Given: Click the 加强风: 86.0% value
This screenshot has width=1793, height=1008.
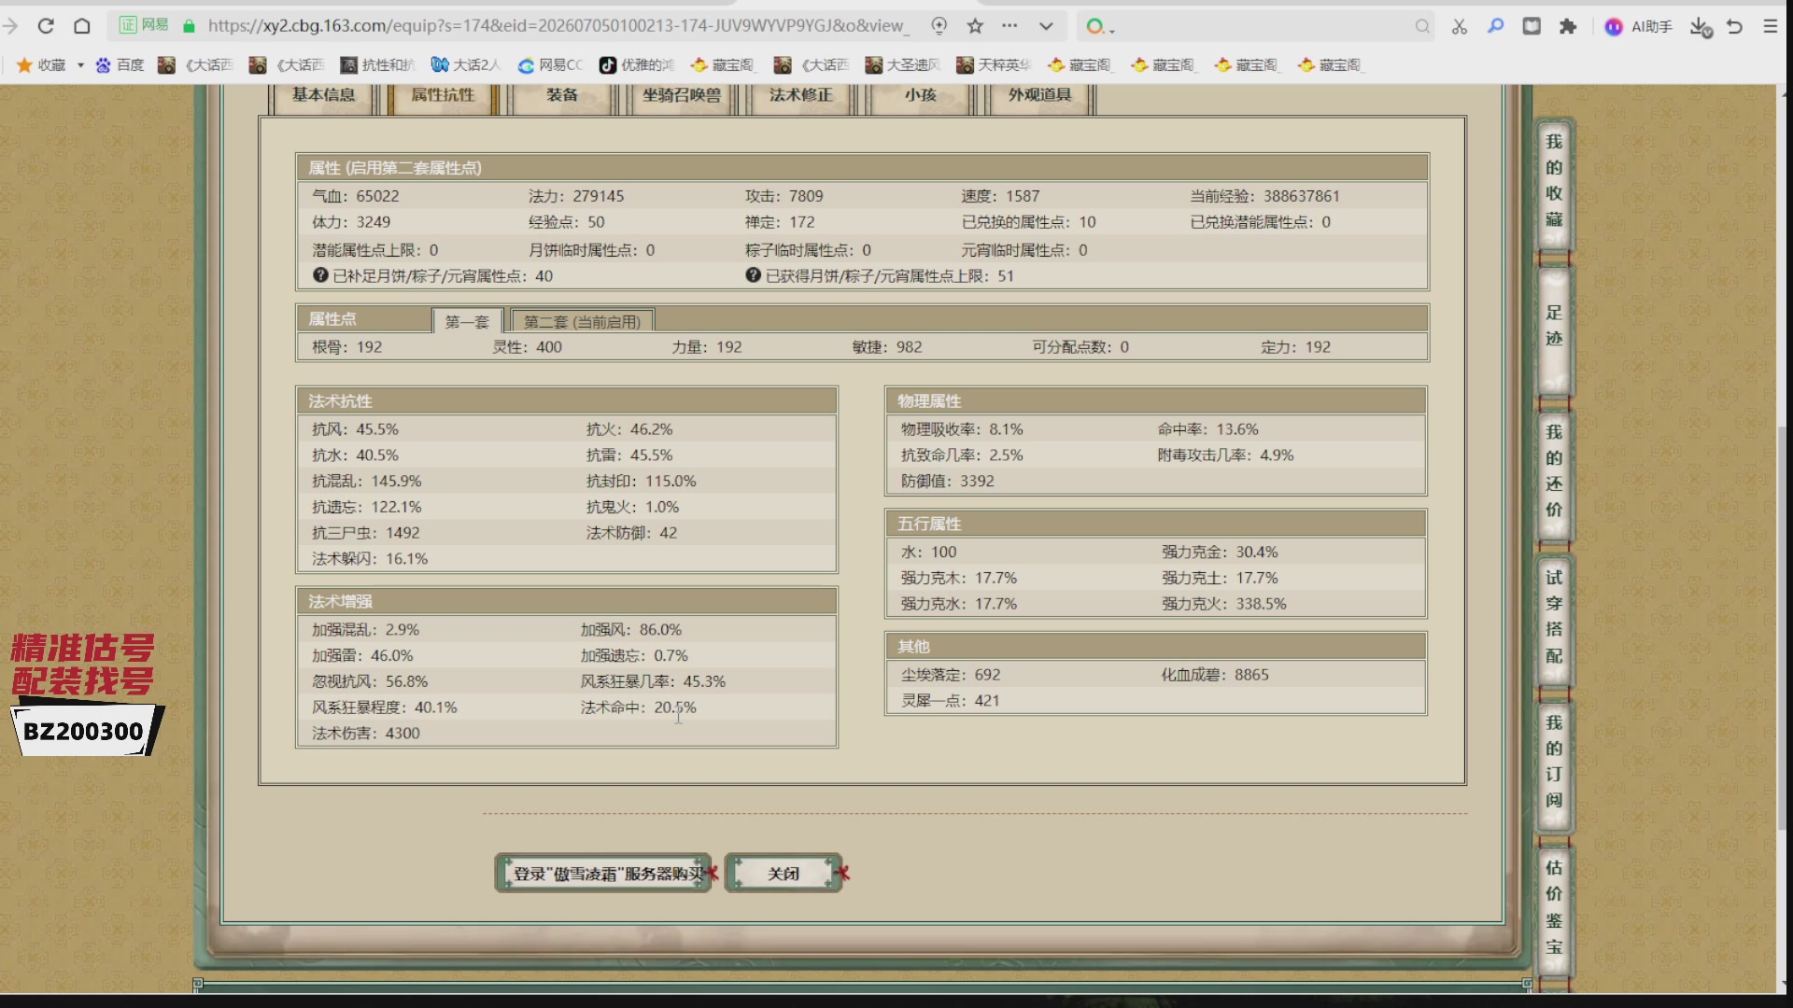Looking at the screenshot, I should click(x=631, y=630).
